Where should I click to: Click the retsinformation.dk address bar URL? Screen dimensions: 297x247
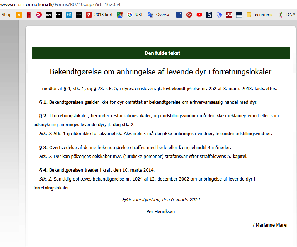60,4
